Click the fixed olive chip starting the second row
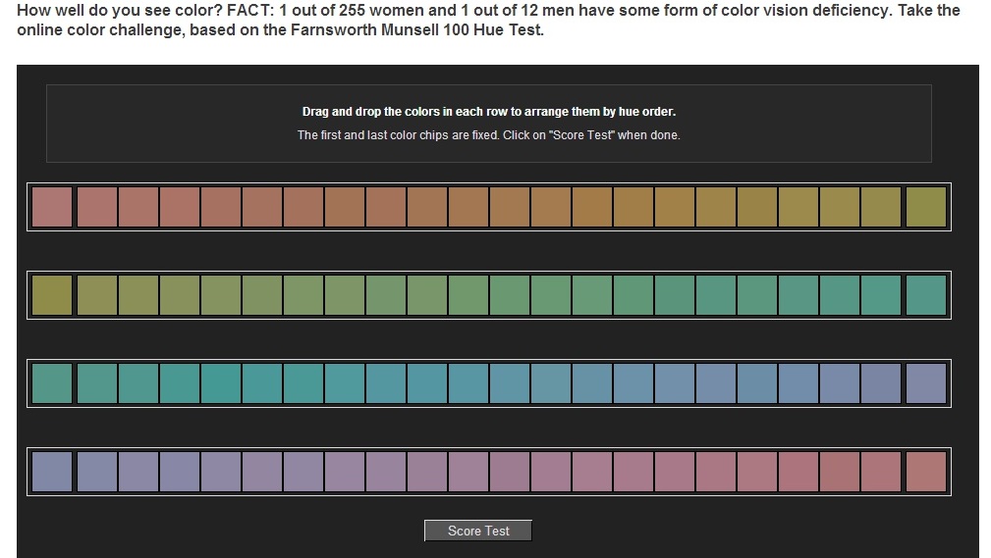 click(52, 295)
